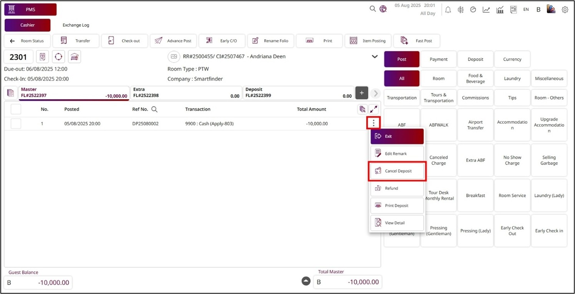Open the settings gear icon
Image resolution: width=575 pixels, height=294 pixels.
(565, 10)
